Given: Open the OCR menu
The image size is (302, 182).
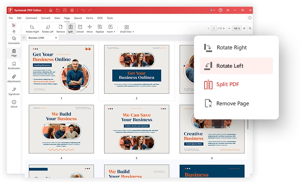Looking at the screenshot, I should coord(100,18).
